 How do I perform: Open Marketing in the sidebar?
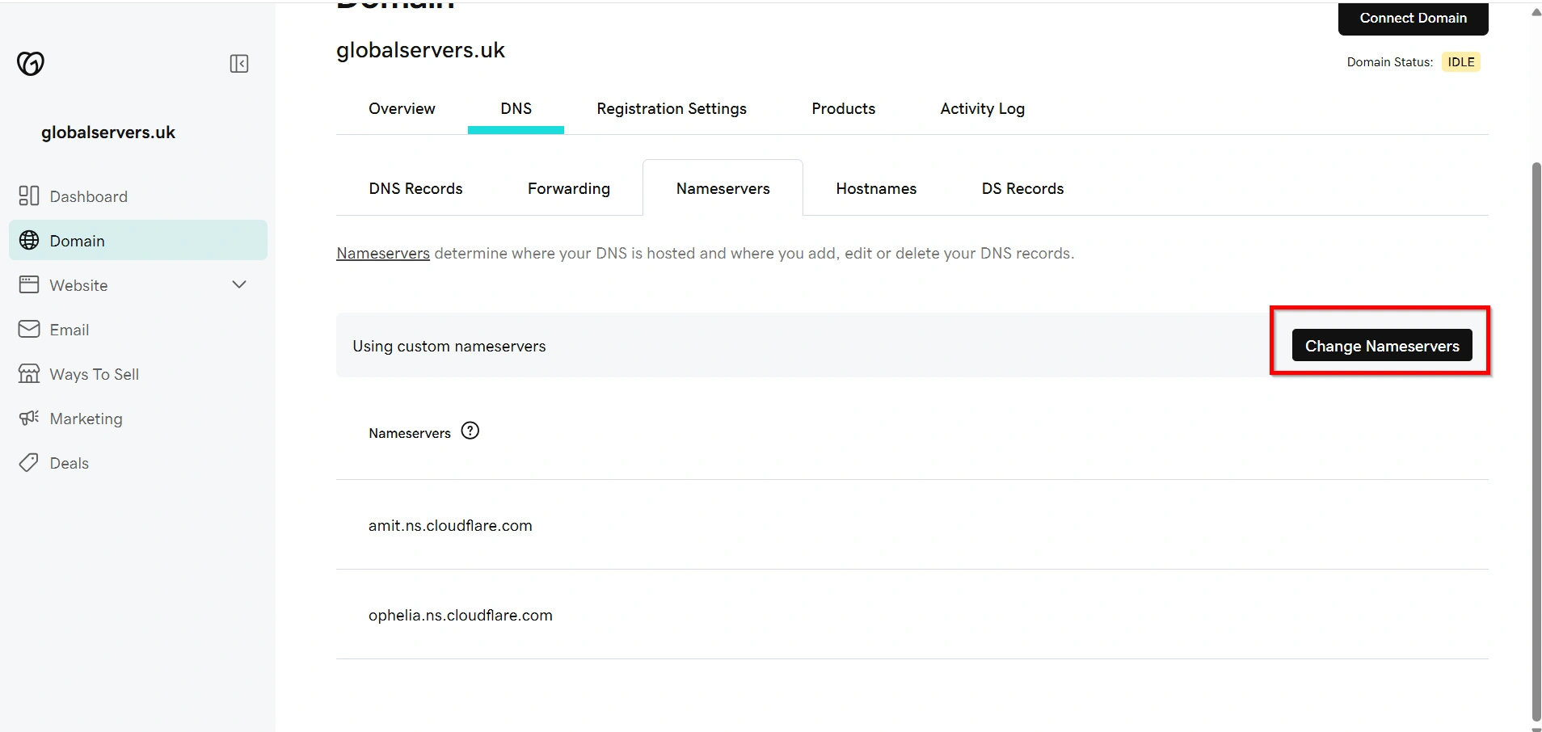(x=138, y=418)
